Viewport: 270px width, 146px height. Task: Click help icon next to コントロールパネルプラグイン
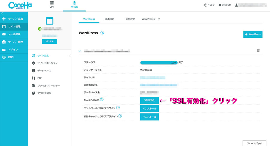coord(118,108)
